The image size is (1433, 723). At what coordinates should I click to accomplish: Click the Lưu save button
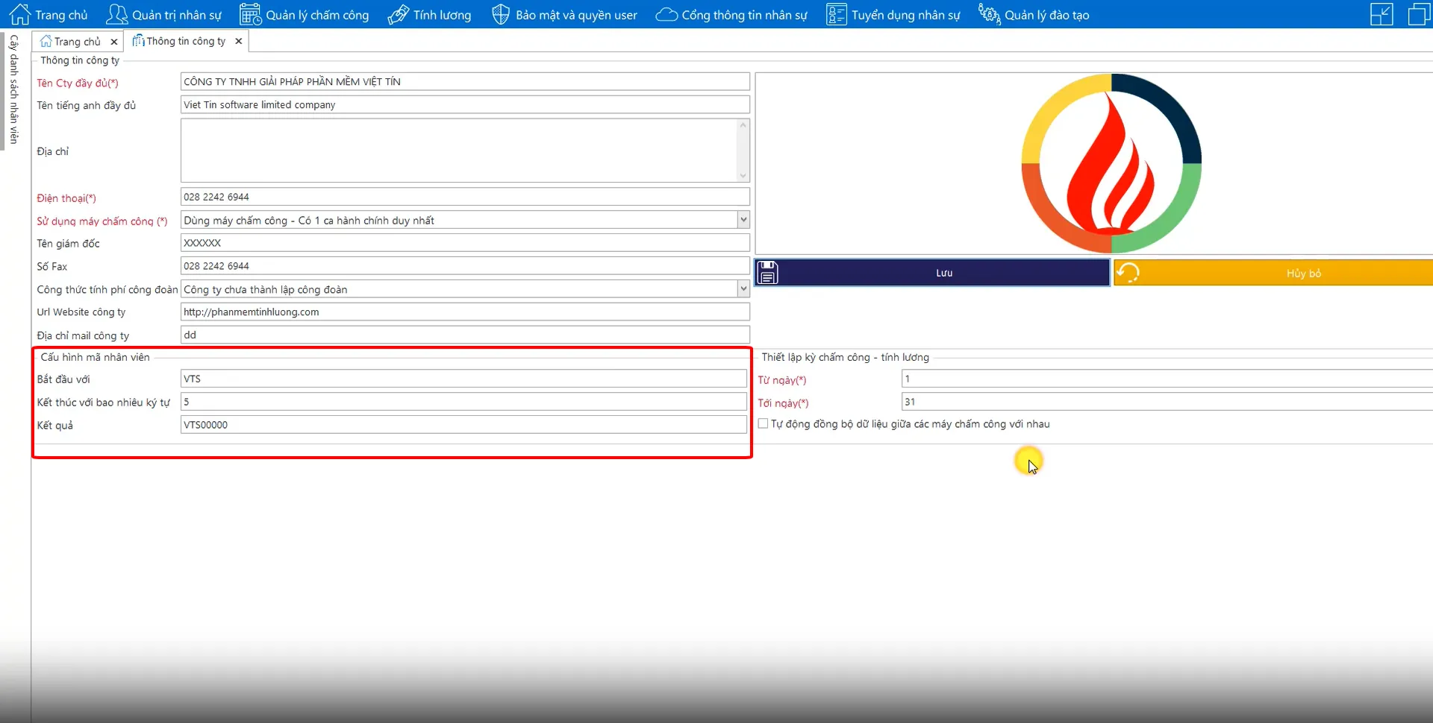coord(932,273)
